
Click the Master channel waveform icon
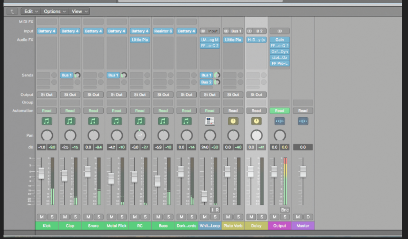click(303, 121)
